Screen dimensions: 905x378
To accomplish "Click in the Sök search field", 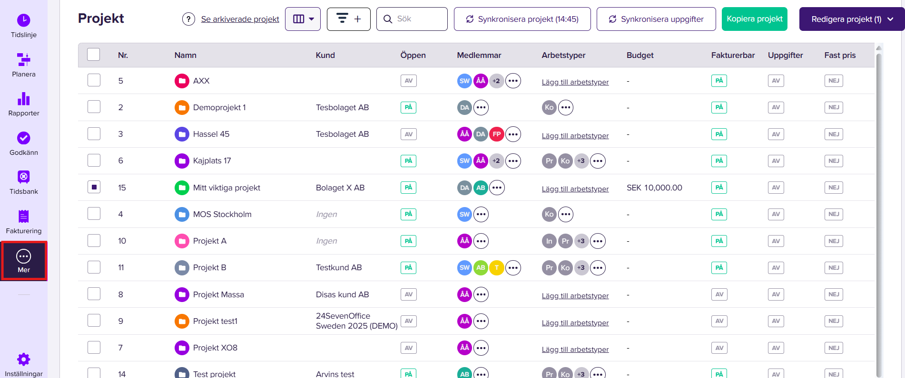I will click(x=412, y=19).
